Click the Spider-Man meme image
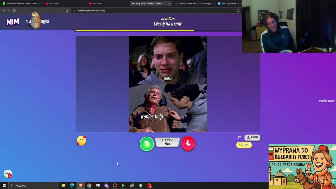 168,84
